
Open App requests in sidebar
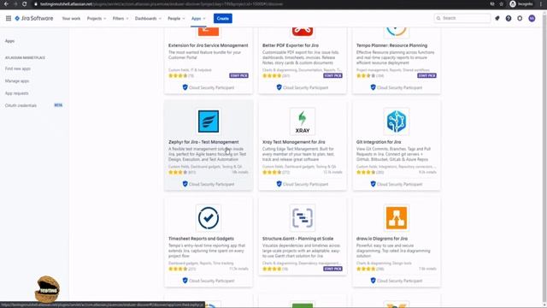(x=17, y=93)
